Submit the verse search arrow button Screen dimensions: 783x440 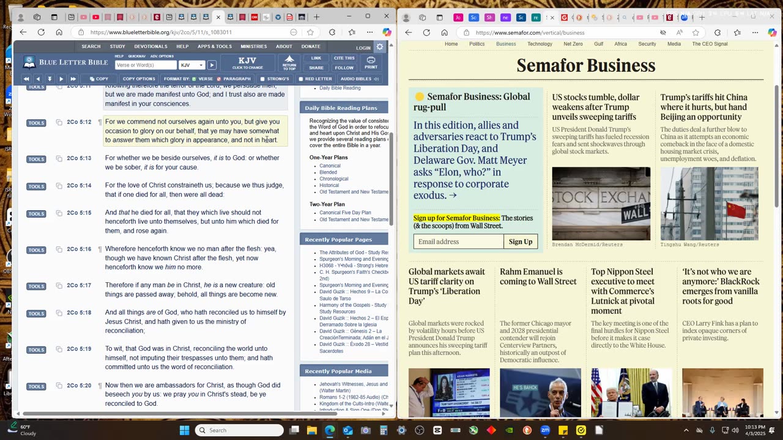coord(212,65)
